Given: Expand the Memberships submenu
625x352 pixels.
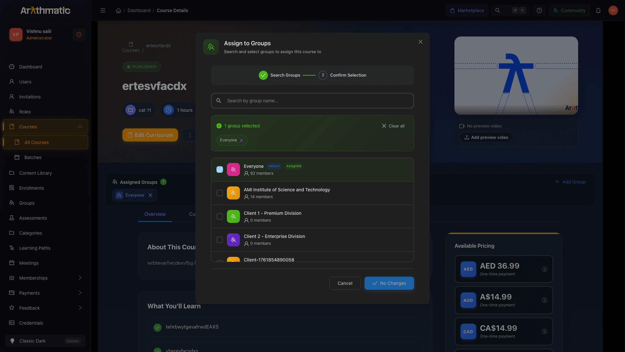Looking at the screenshot, I should (80, 278).
